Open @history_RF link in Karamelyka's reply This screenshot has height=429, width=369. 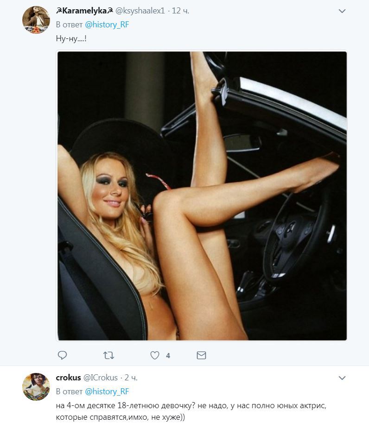tap(107, 25)
